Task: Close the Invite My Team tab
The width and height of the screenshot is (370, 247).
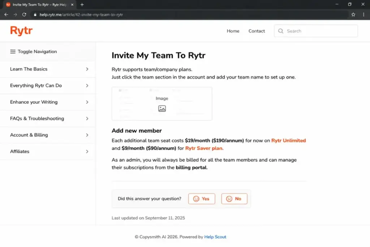Action: (x=72, y=4)
